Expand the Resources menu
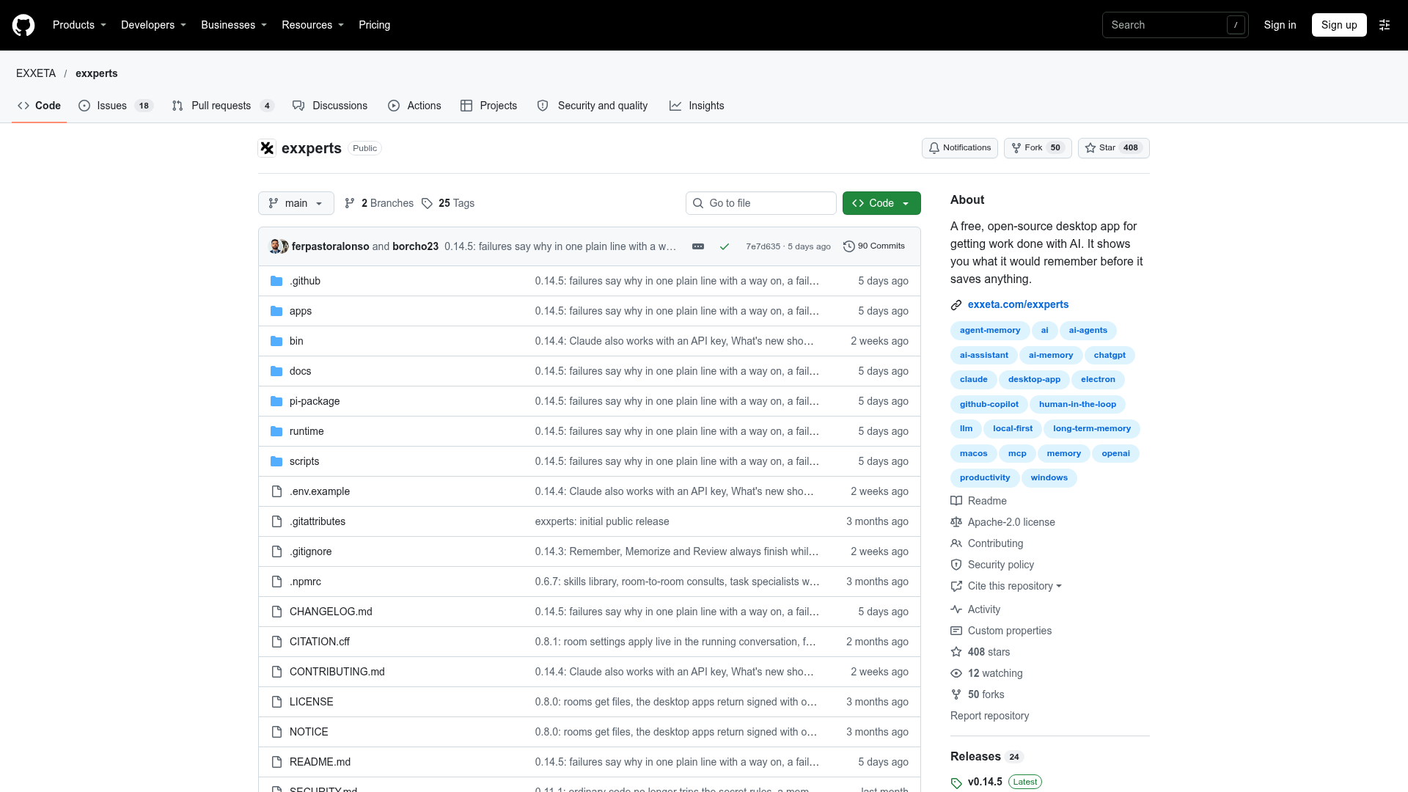 tap(312, 25)
